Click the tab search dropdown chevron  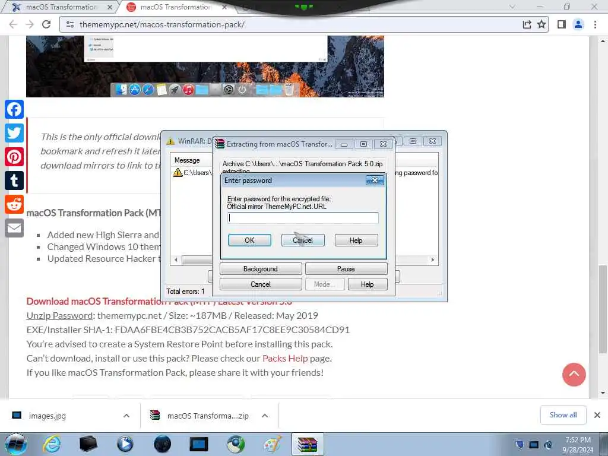(512, 7)
